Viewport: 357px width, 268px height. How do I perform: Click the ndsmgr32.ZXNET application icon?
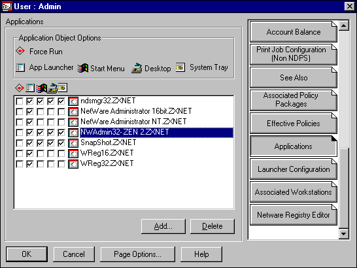73,101
